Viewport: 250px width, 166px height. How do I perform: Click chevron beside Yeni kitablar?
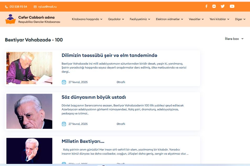(x=228, y=19)
